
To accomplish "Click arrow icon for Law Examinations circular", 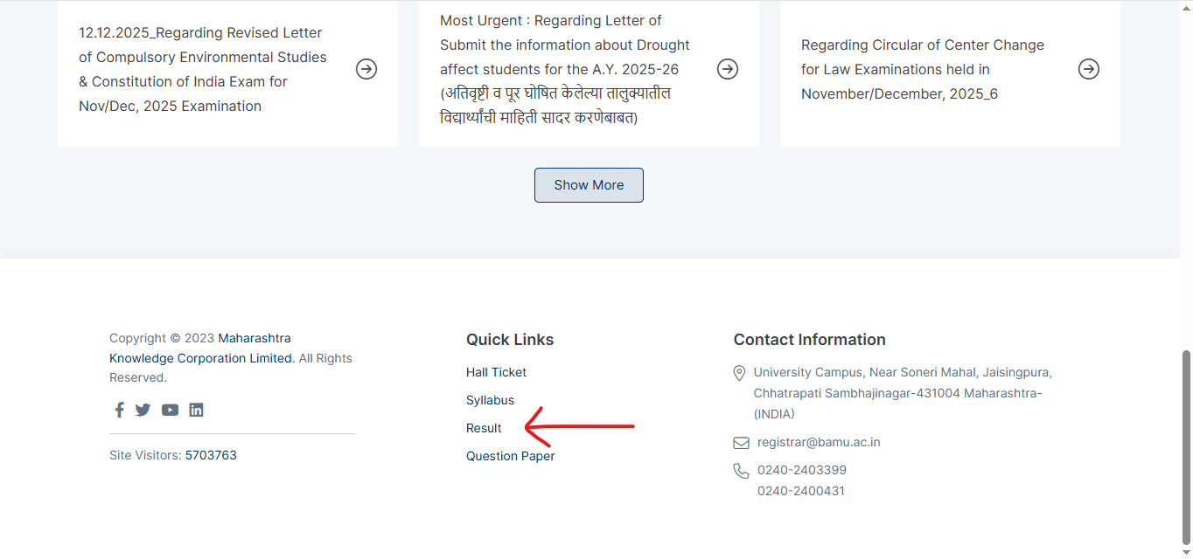I will [x=1089, y=69].
